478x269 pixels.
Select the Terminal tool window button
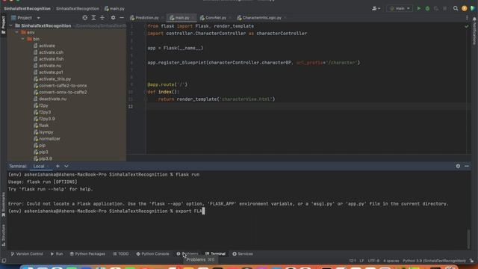tap(215, 254)
